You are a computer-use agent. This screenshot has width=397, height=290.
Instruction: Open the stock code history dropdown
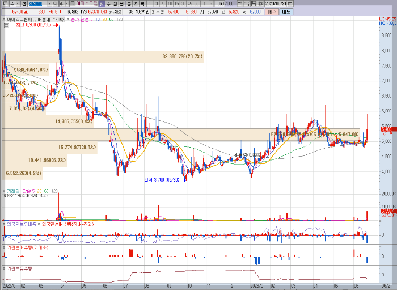(x=49, y=3)
